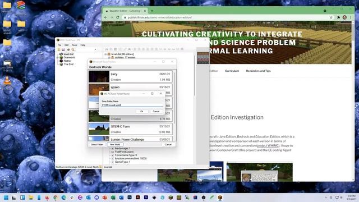Click the scrollbar of the Bedrock Worlds list
This screenshot has height=202, width=359.
tap(174, 99)
